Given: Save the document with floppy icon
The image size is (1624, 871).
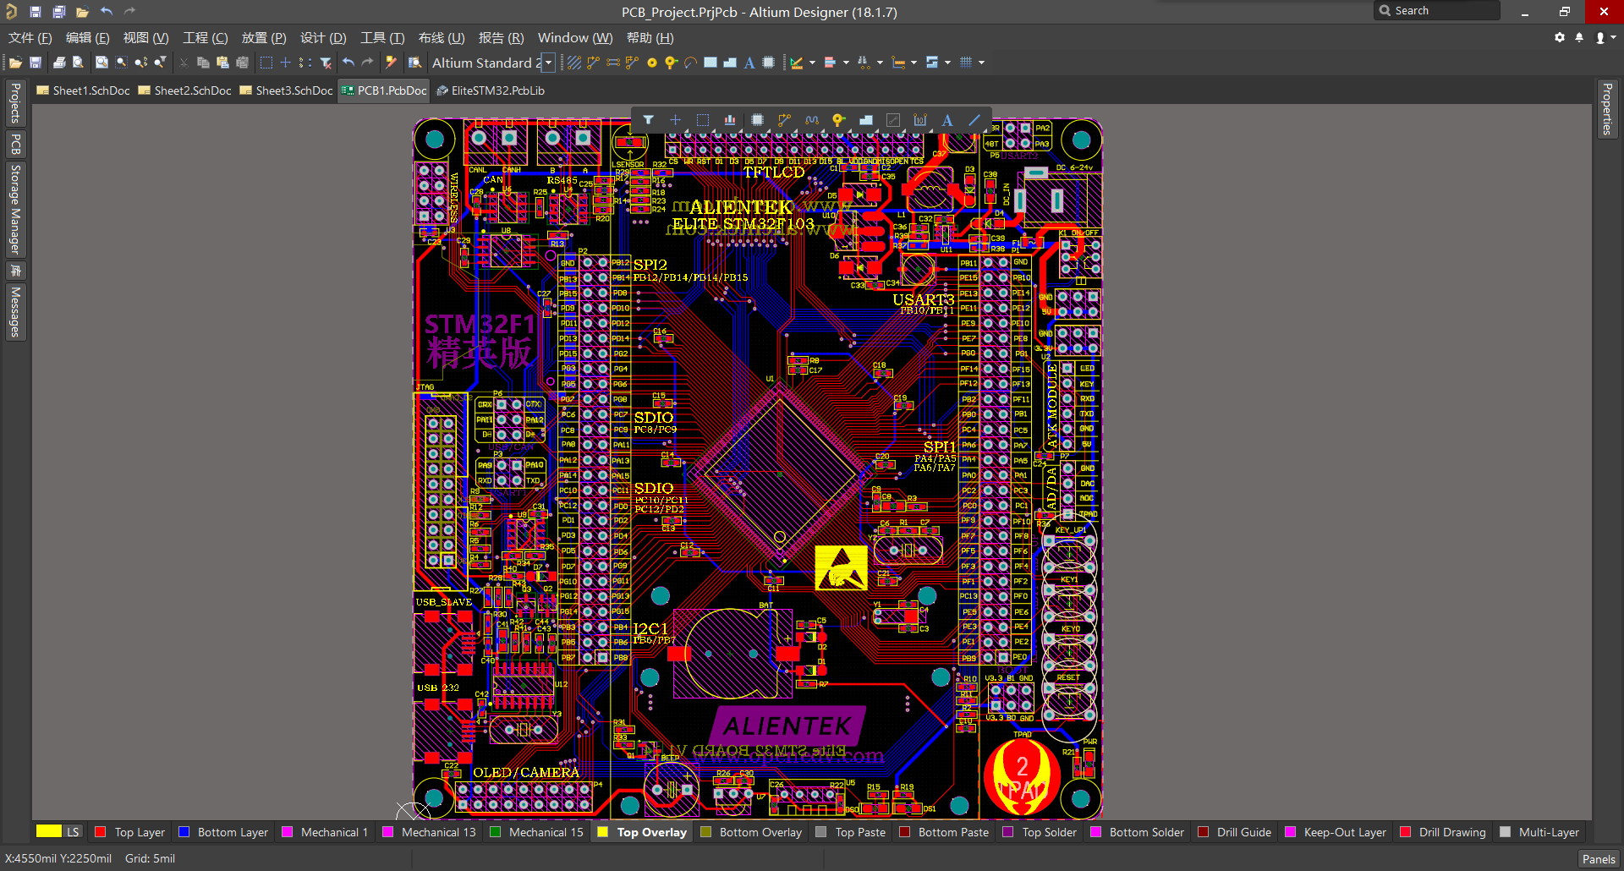Looking at the screenshot, I should [36, 63].
